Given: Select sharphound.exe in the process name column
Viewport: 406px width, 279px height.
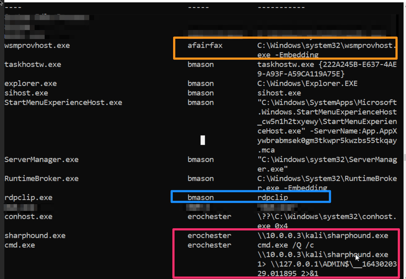Looking at the screenshot, I should click(x=35, y=236).
